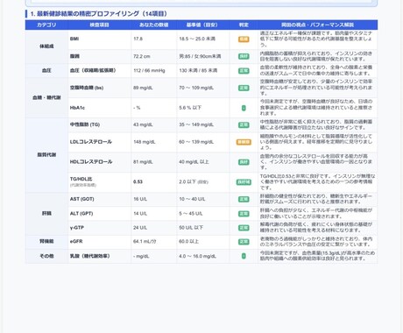
Task: Select the 'TG/HDL比' test item cell
Action: point(100,182)
